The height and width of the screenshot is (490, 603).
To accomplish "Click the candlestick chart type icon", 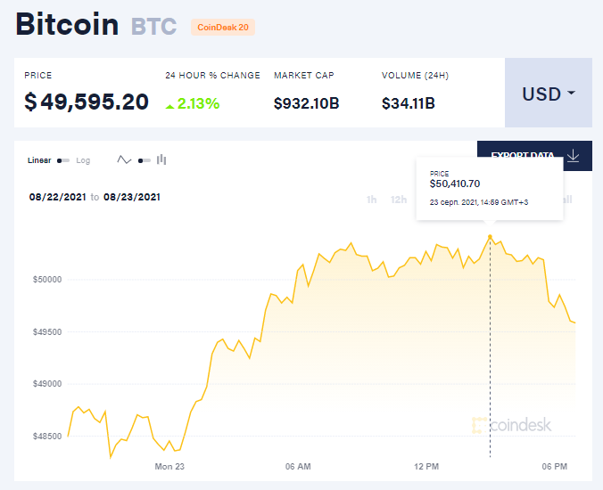I will point(161,160).
